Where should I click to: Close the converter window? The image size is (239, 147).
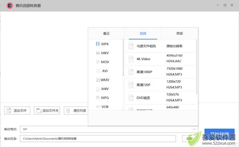232,5
